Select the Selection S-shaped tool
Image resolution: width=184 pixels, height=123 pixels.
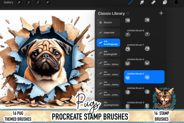[38, 2]
